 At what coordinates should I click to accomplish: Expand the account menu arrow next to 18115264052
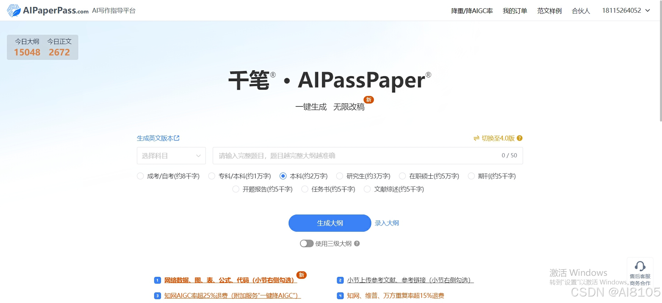tap(648, 11)
